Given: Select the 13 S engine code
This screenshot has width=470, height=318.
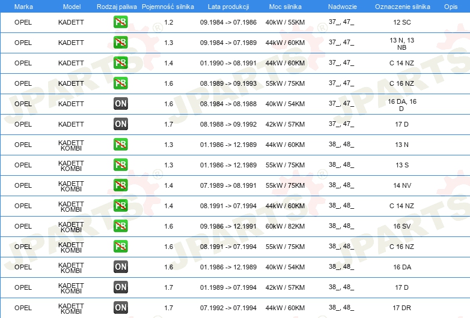Looking at the screenshot, I should (x=402, y=165).
